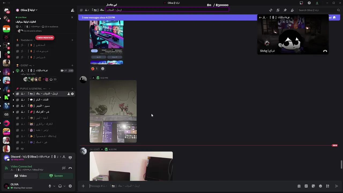
Task: Open the emoji picker
Action: [x=320, y=186]
